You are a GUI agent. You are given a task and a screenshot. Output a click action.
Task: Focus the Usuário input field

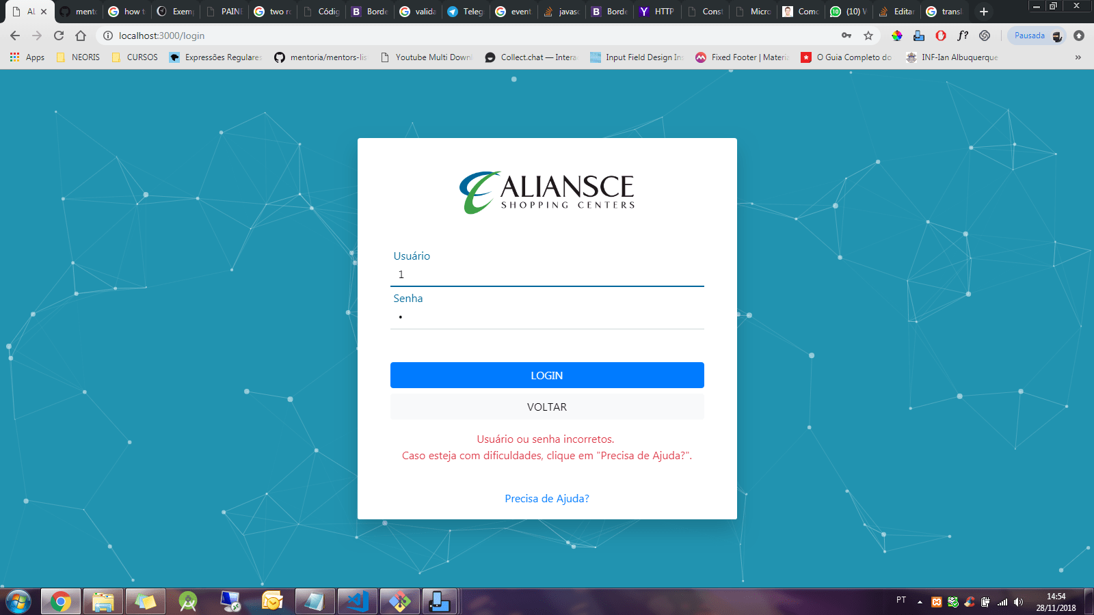pos(547,275)
